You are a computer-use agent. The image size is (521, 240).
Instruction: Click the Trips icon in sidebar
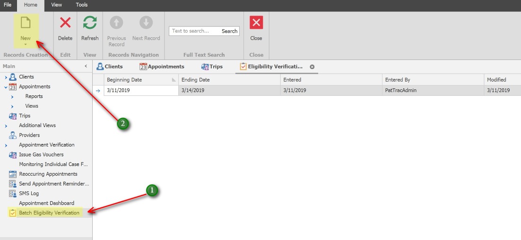(x=13, y=116)
